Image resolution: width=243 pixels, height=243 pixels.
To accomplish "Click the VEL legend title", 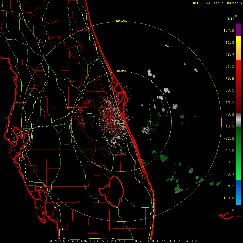I will pos(237,16).
